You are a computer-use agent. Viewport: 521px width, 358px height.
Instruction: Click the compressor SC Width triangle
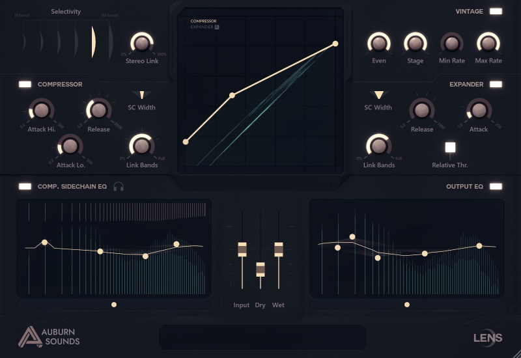[x=141, y=95]
